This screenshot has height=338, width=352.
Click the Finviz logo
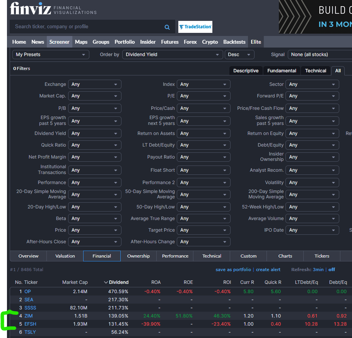tap(30, 9)
